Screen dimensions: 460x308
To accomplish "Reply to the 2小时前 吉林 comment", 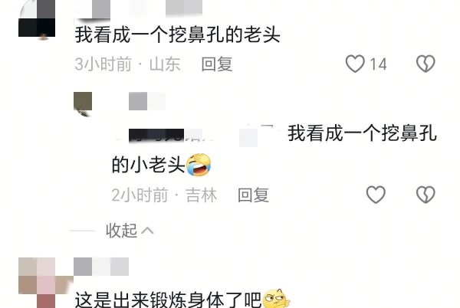I will tap(254, 195).
